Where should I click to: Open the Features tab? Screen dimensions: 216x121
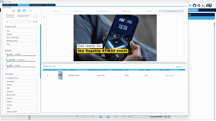click(56, 11)
